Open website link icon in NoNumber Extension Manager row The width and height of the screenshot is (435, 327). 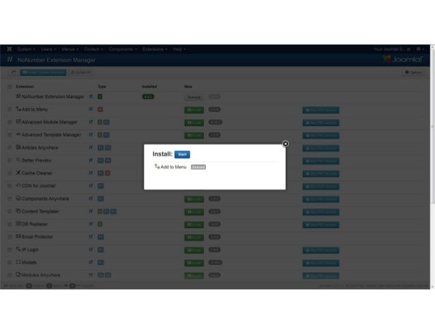[91, 97]
